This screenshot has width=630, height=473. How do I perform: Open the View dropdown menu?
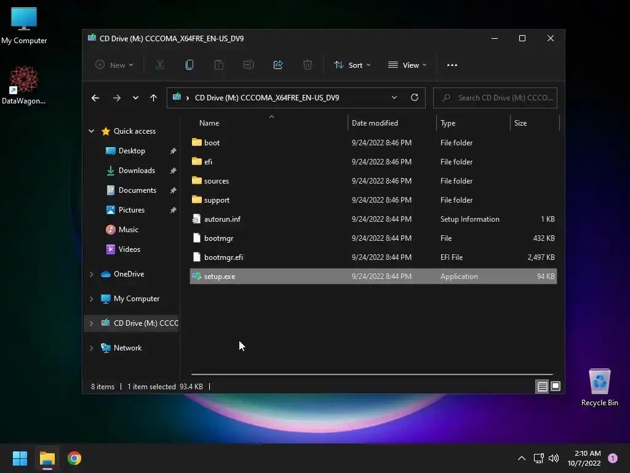[x=407, y=65]
